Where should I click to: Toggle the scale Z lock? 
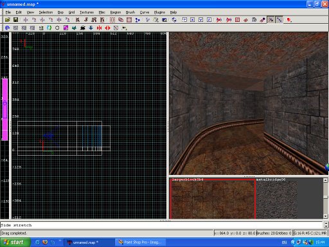pyautogui.click(x=209, y=20)
